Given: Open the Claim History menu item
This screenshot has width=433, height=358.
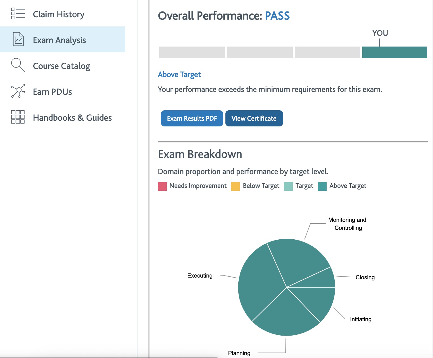Looking at the screenshot, I should (x=63, y=14).
